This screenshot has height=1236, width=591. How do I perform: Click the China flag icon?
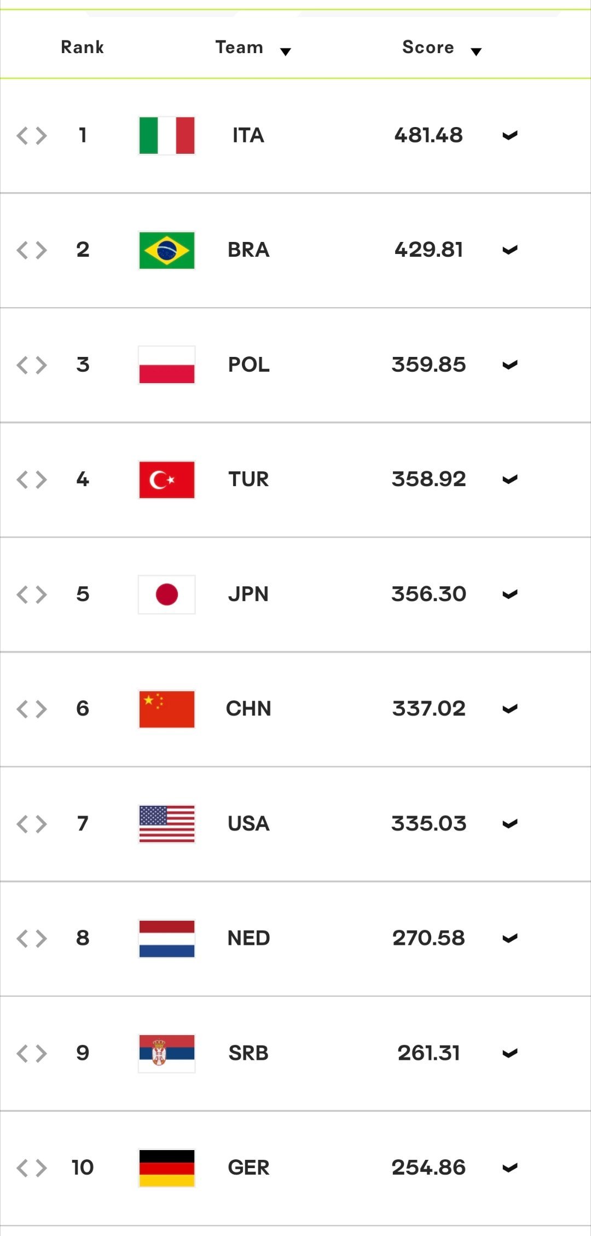point(167,709)
